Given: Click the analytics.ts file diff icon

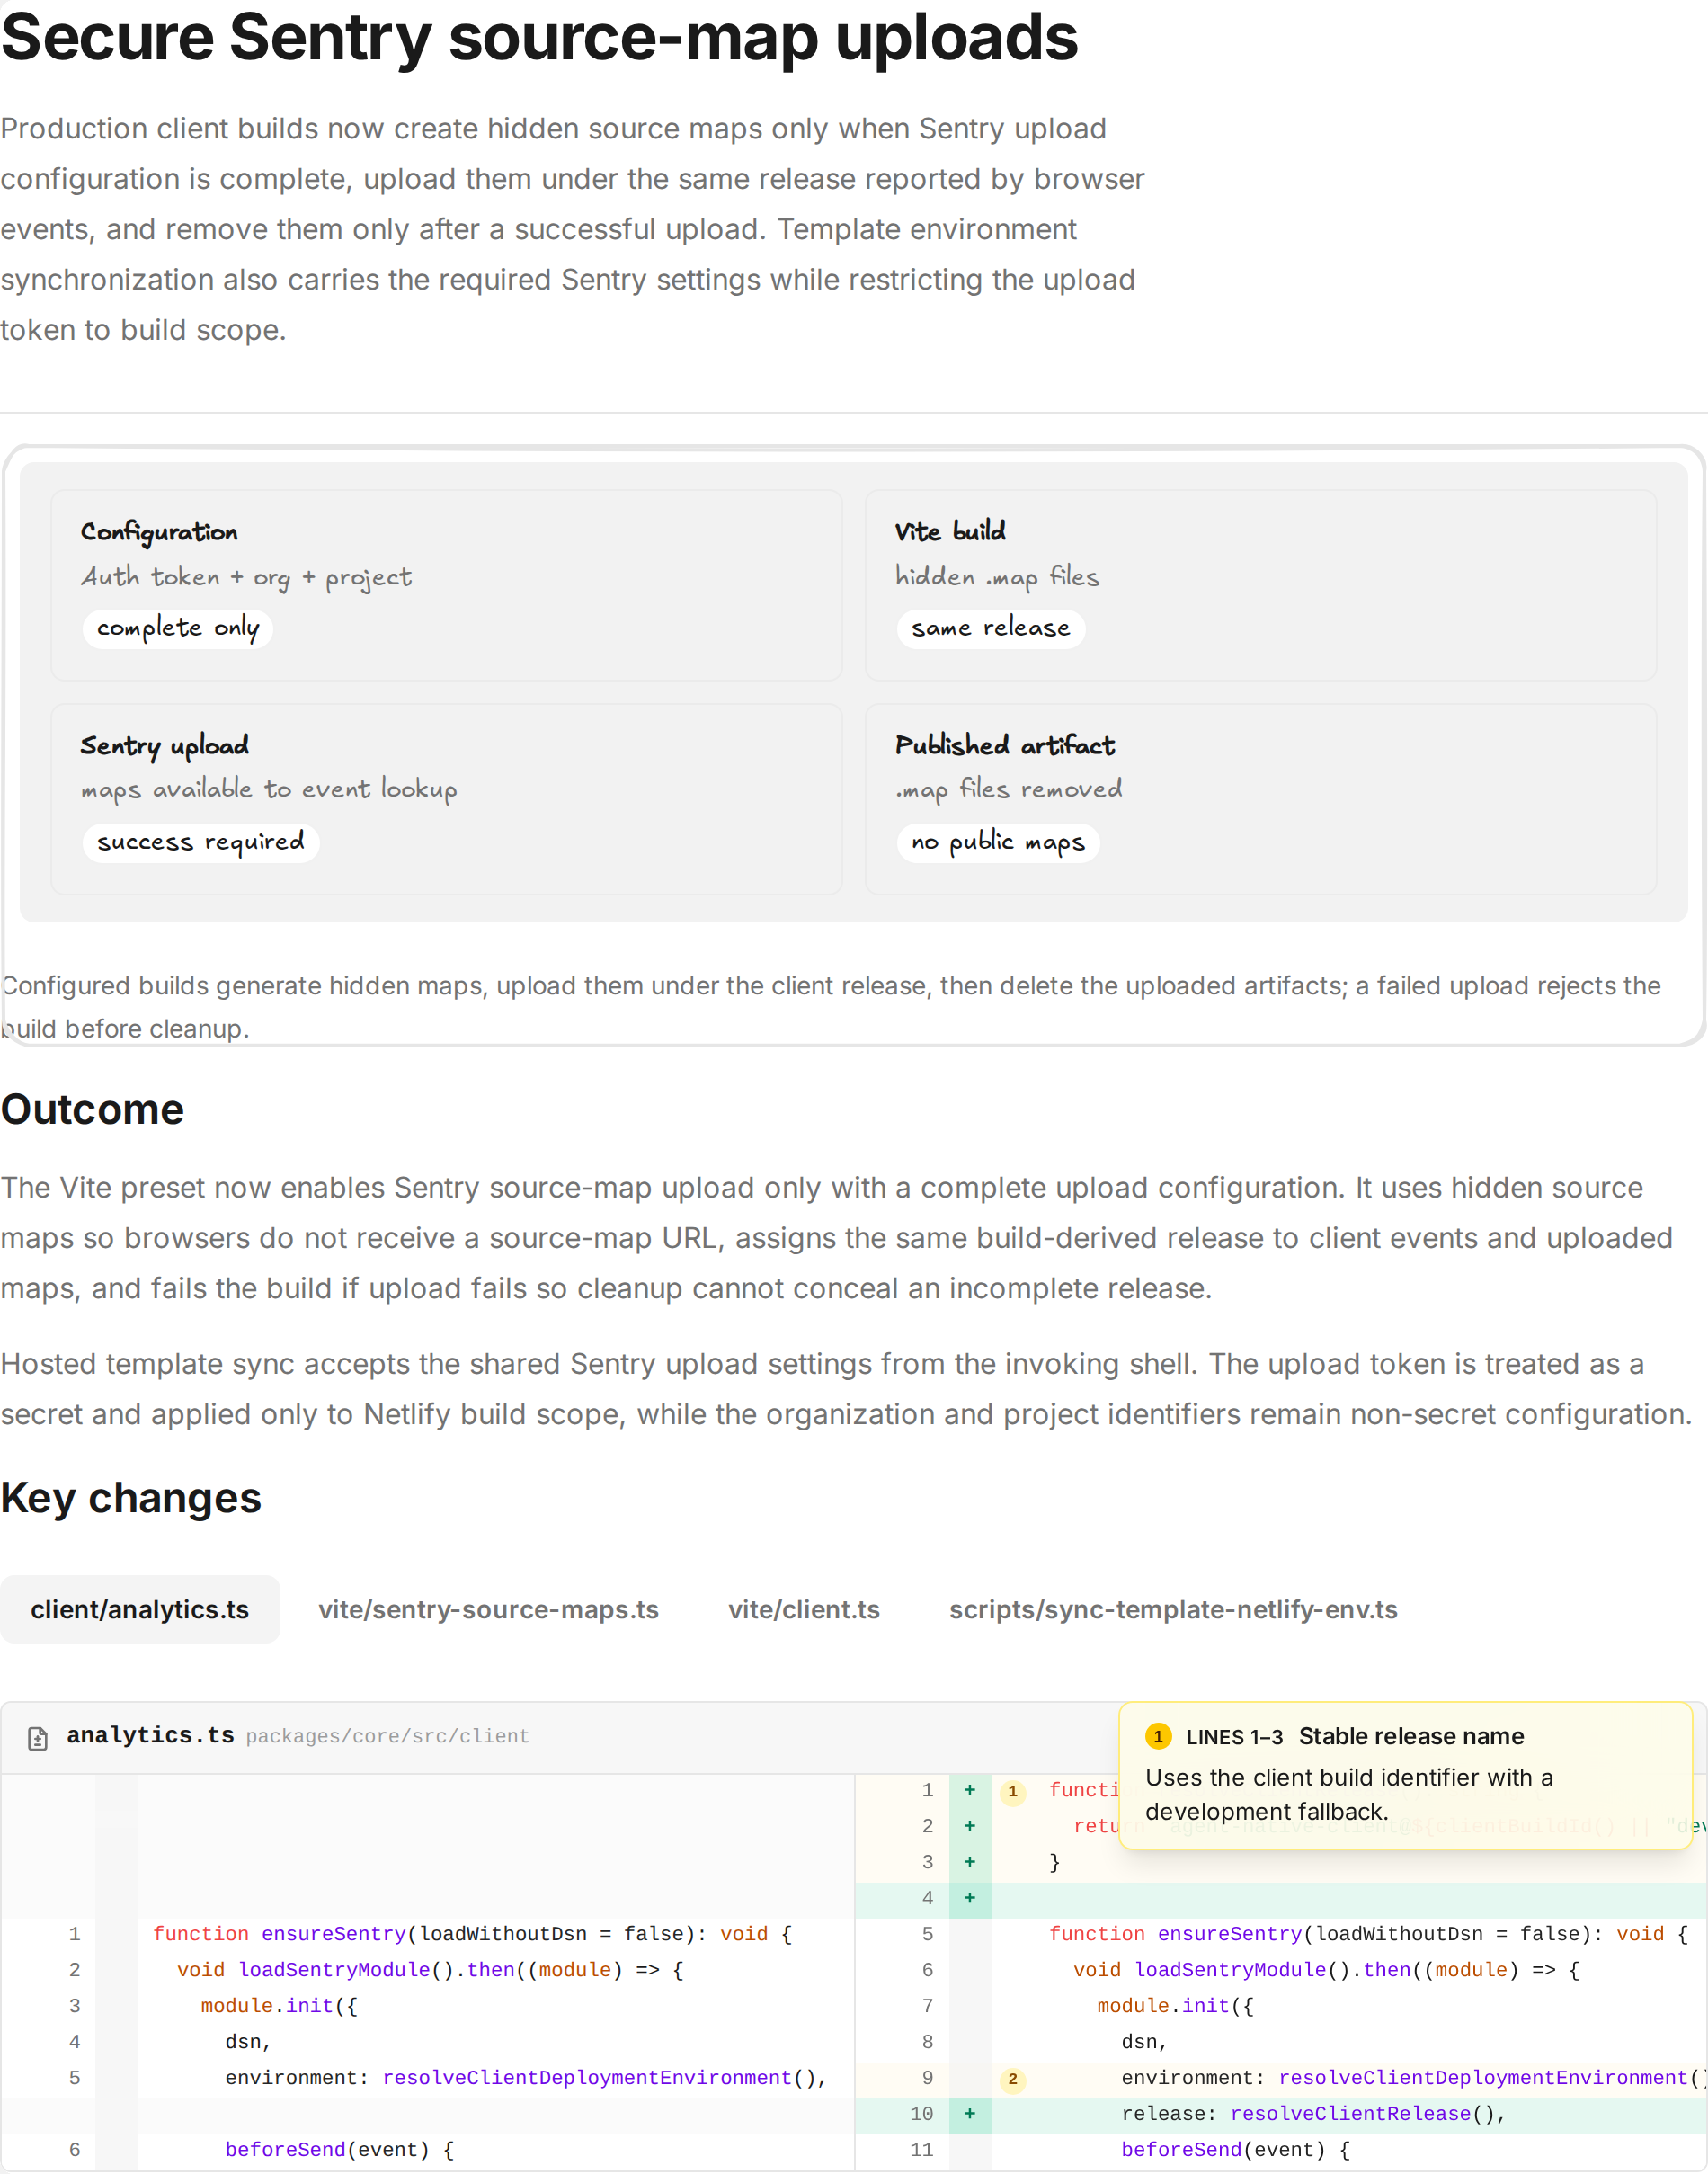Looking at the screenshot, I should (x=38, y=1738).
